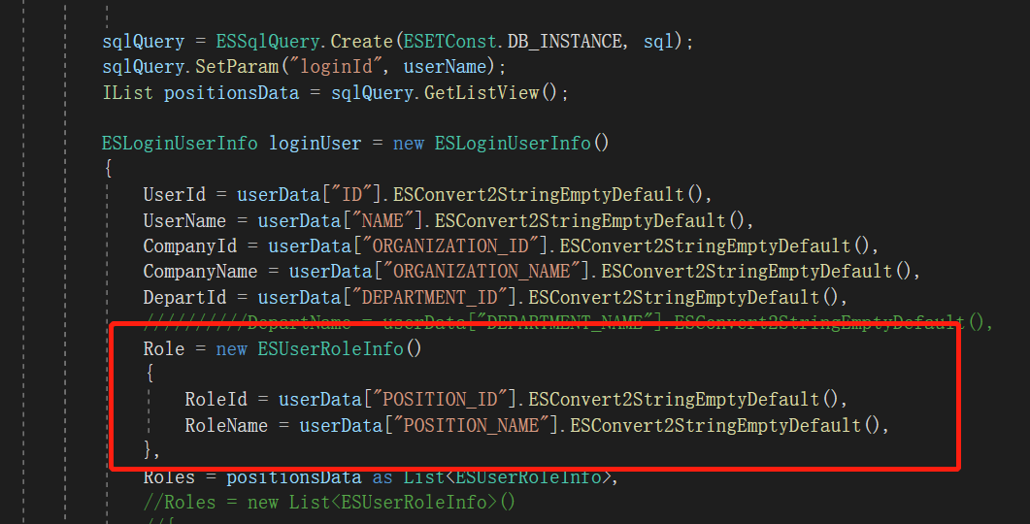Viewport: 1030px width, 524px height.
Task: Click the positionsData cast in Roles line
Action: pos(294,477)
